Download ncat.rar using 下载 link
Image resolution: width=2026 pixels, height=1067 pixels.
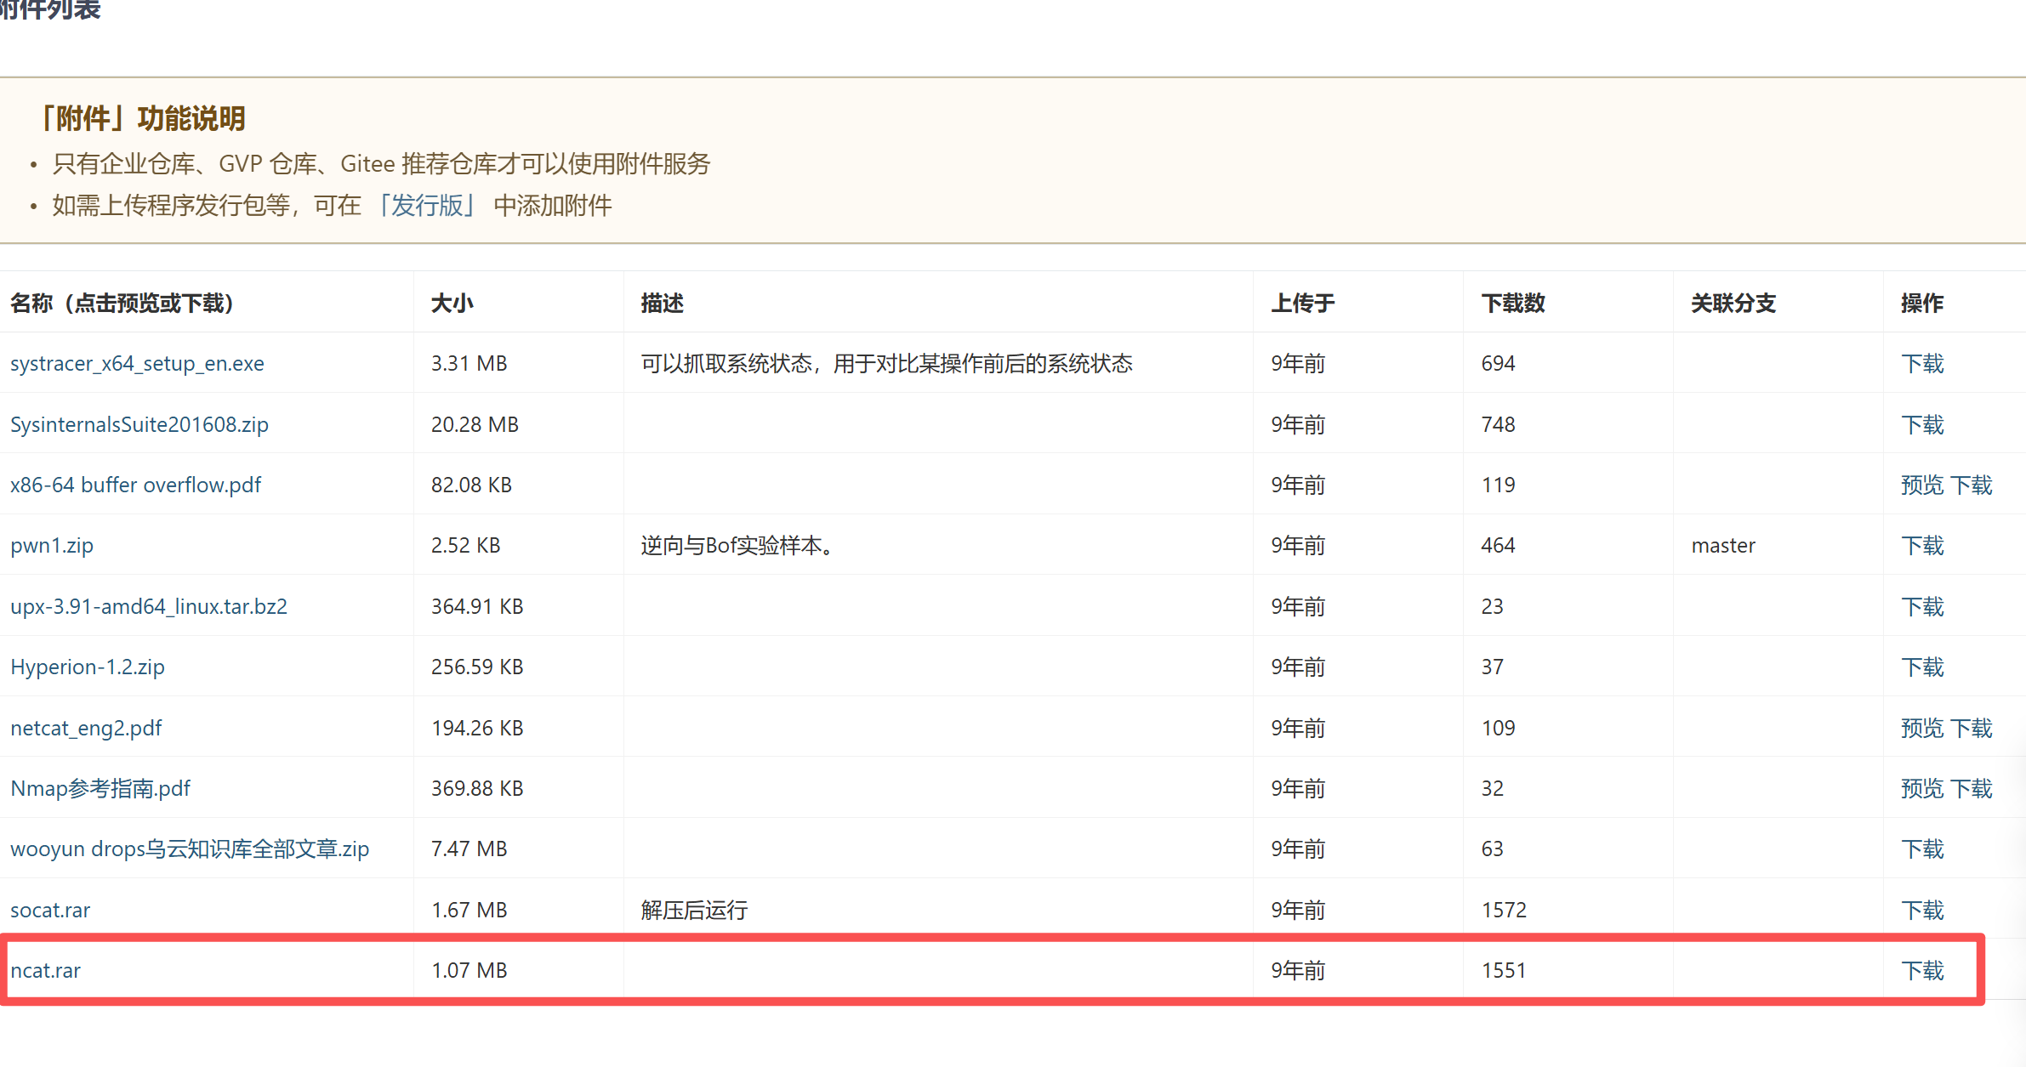[x=1922, y=970]
